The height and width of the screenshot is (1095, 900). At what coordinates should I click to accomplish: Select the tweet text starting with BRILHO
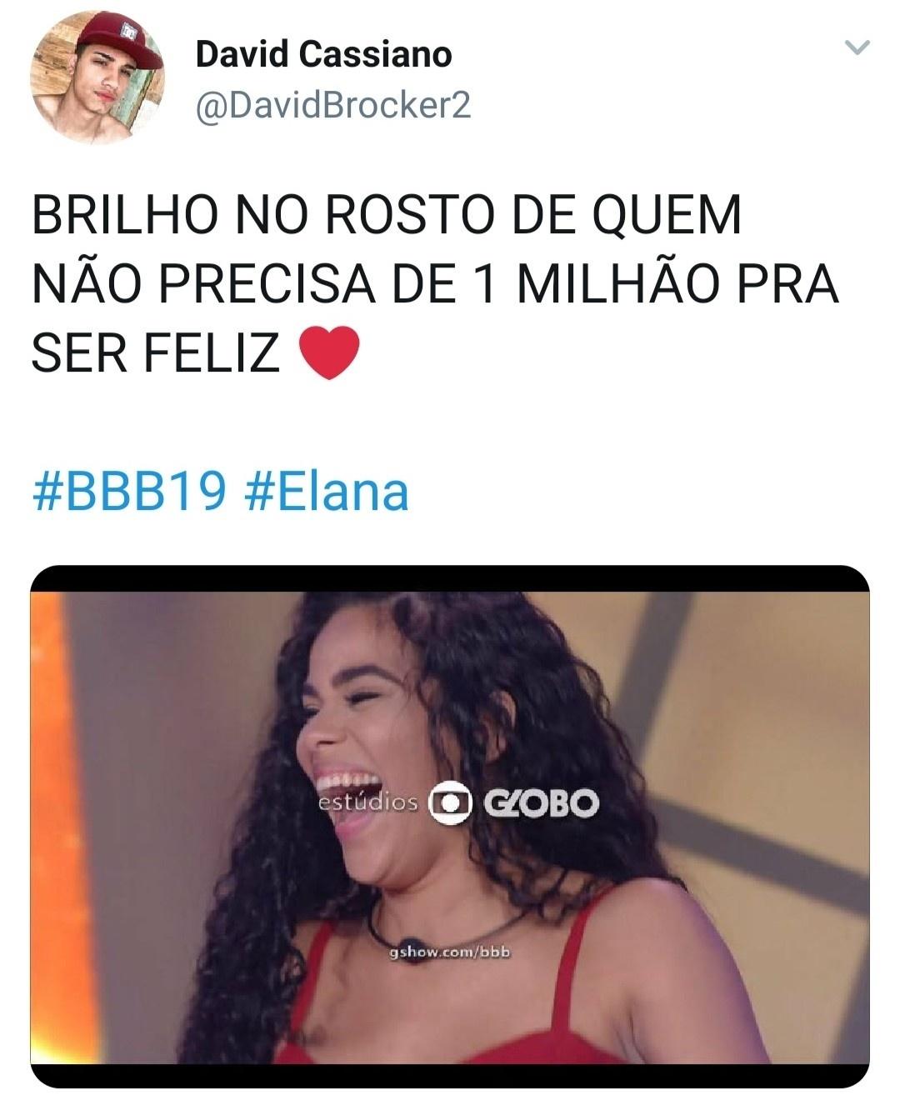(435, 284)
